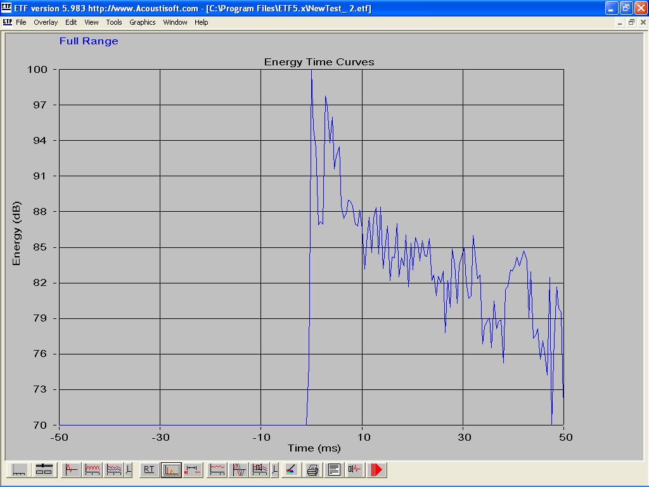The width and height of the screenshot is (649, 487).
Task: Click the impulse response icon in the toolbar
Action: 71,470
